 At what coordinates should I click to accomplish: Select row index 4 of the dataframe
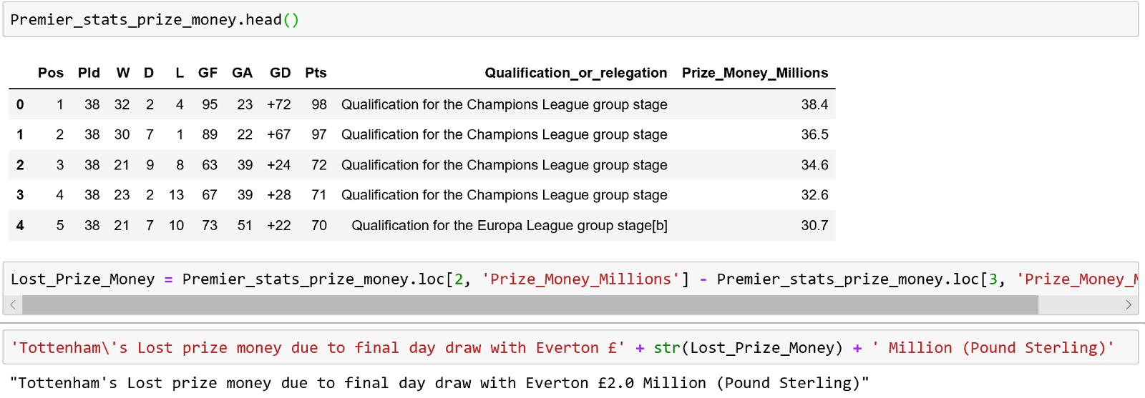[20, 226]
